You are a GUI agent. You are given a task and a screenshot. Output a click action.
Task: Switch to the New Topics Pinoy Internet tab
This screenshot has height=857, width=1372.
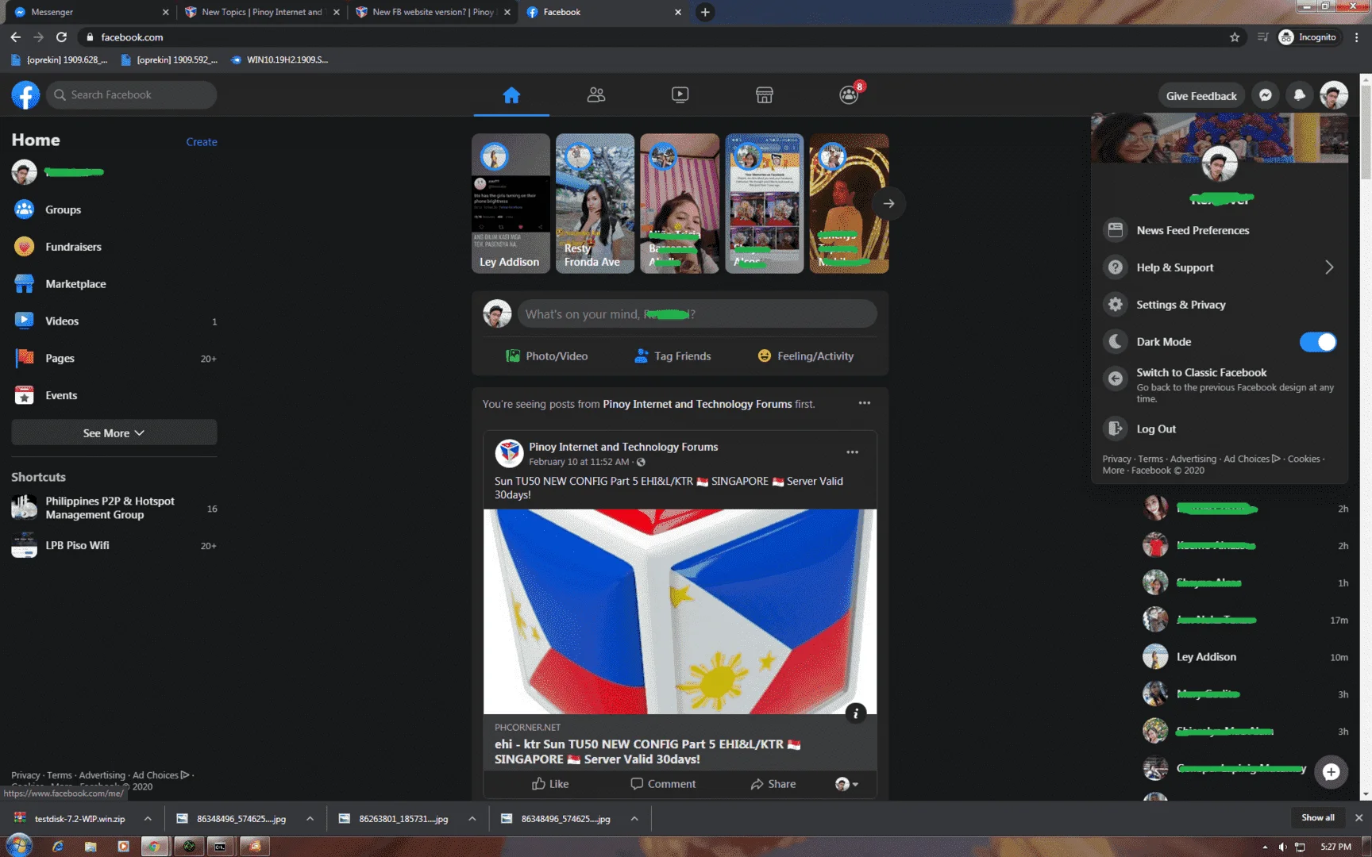click(260, 12)
